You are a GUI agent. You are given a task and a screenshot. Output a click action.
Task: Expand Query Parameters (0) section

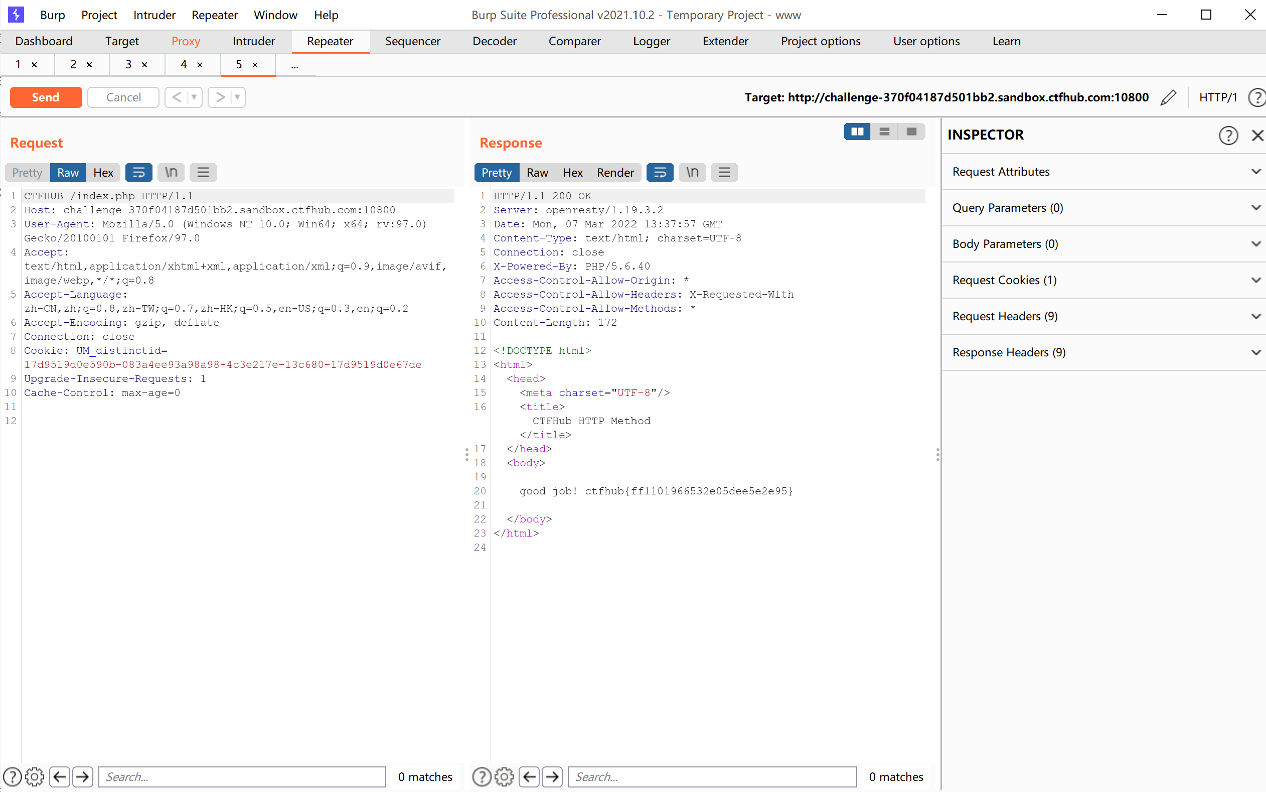(x=1104, y=208)
